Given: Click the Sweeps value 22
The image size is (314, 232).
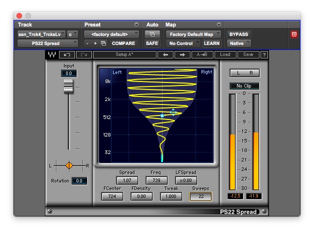Looking at the screenshot, I should pos(200,196).
